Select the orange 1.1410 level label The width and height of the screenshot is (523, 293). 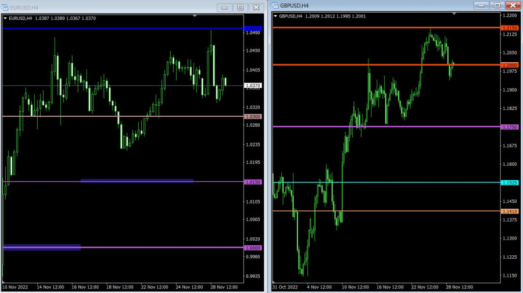[x=510, y=212]
